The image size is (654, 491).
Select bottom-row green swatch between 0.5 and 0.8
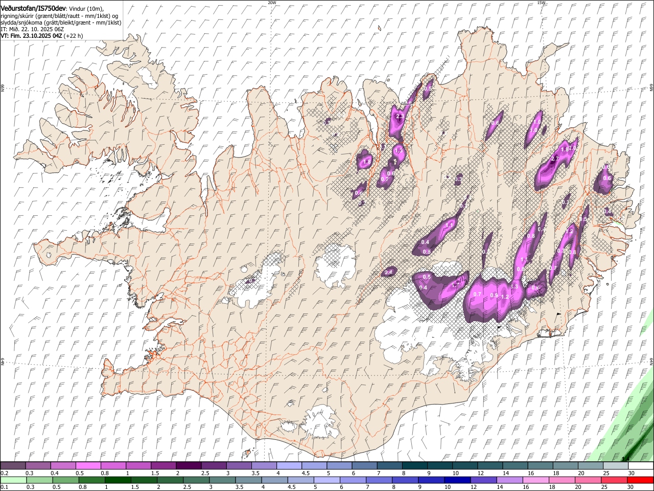click(65, 480)
